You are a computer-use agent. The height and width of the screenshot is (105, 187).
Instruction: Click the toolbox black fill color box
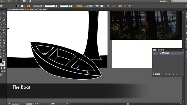[x=1, y=61]
